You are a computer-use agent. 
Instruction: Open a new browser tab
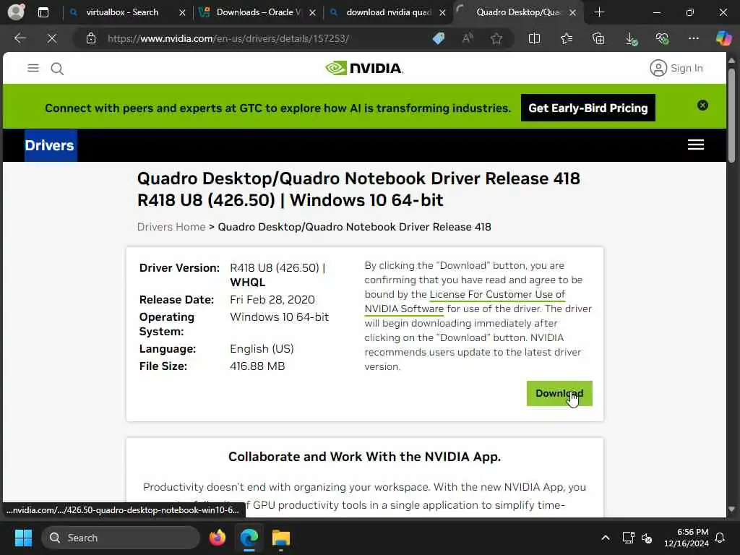(x=599, y=12)
